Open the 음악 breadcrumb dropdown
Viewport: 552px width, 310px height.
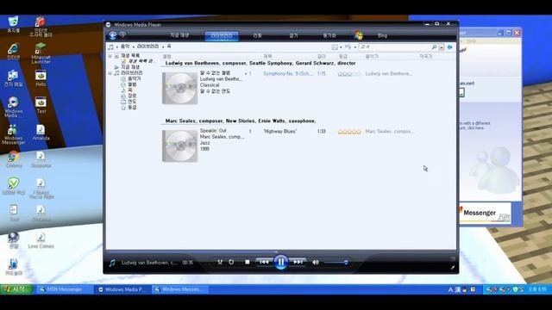(x=134, y=46)
